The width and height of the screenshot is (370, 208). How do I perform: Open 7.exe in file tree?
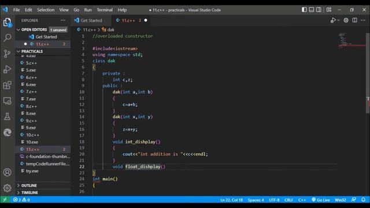43,99
